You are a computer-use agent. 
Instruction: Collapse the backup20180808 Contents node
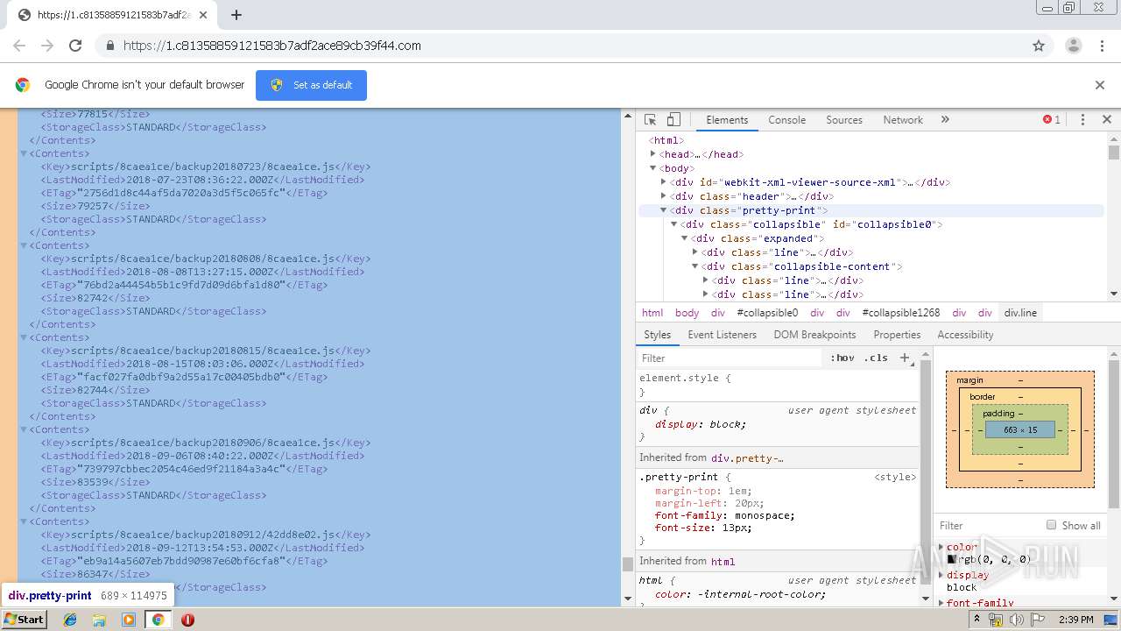[x=25, y=245]
